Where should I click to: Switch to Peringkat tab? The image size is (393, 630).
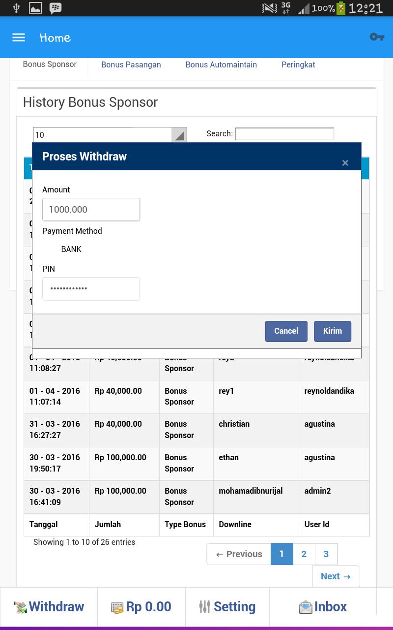298,65
